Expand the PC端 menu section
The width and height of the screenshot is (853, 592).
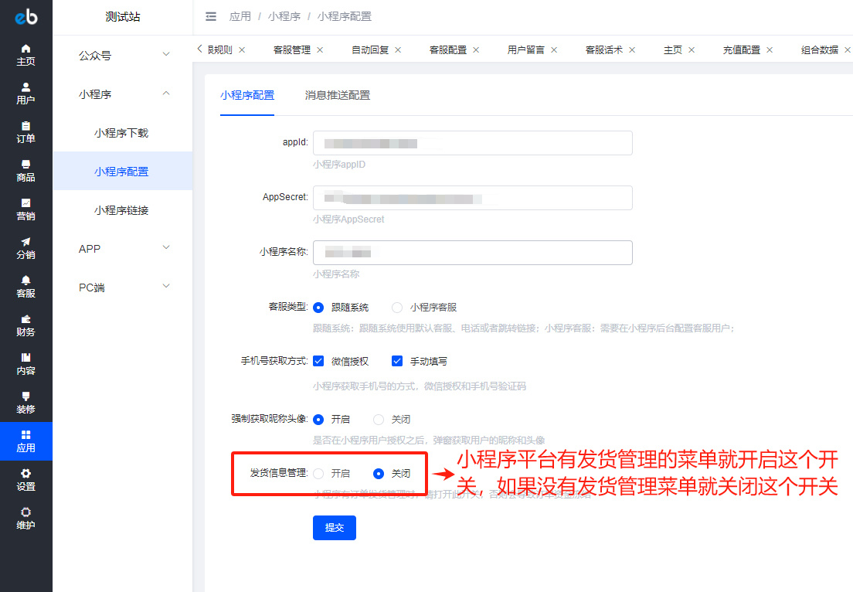point(123,287)
